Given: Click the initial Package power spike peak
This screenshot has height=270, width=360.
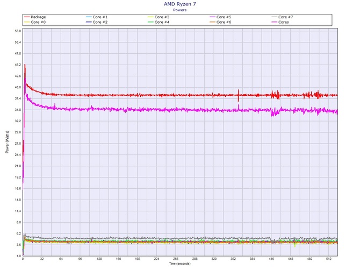Looking at the screenshot, I should coord(25,65).
